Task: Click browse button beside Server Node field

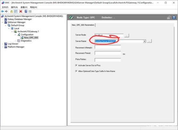Action: [127, 35]
